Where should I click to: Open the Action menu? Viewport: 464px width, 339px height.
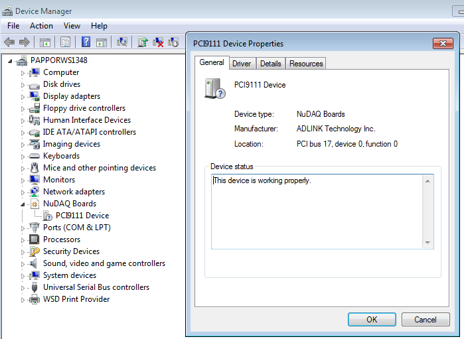tap(41, 26)
